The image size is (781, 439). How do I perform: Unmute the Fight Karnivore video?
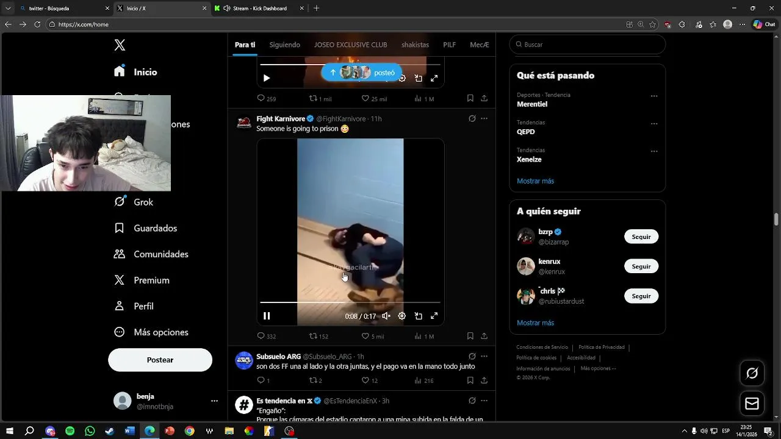point(386,316)
